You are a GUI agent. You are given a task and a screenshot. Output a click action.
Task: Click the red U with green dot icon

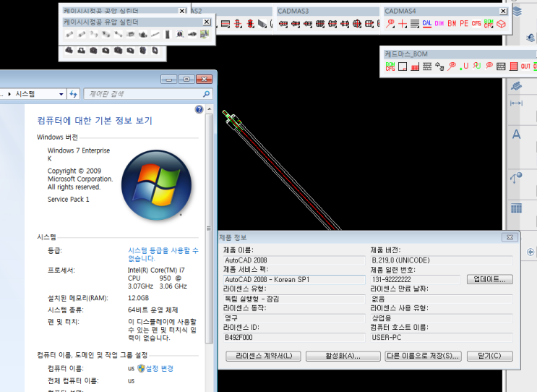[464, 66]
